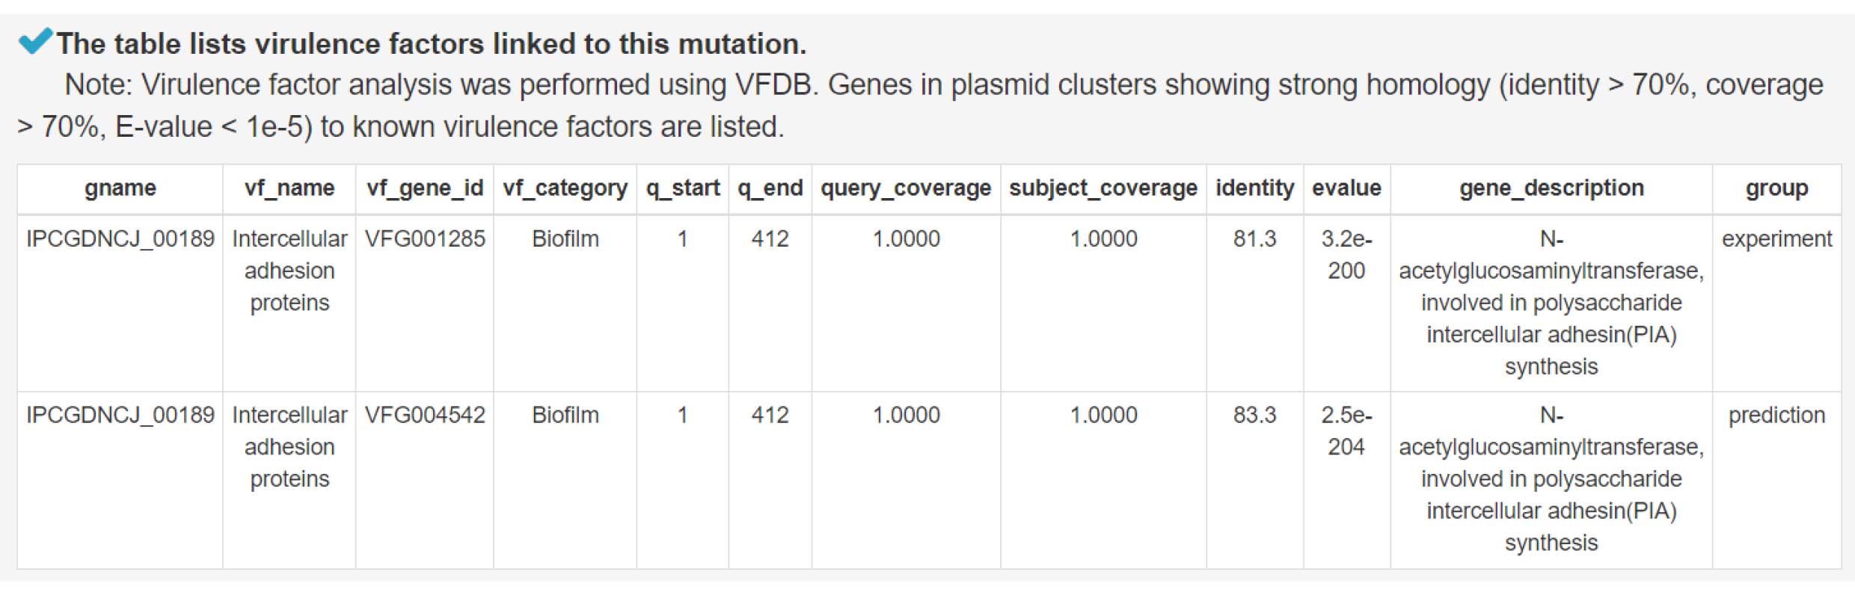
Task: Click the group column header
Action: 1776,188
